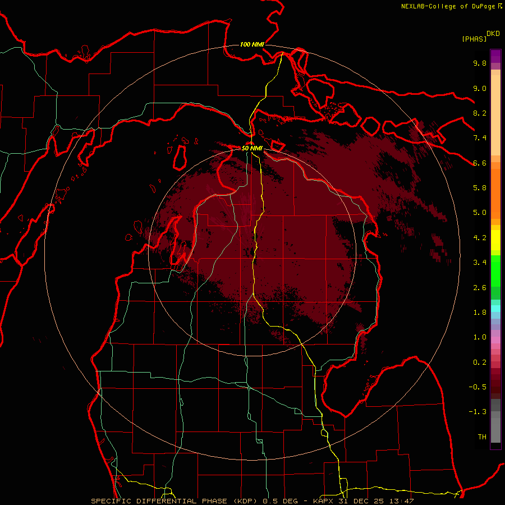The height and width of the screenshot is (505, 505).
Task: Click the KAPX station ID in caption
Action: [x=323, y=501]
